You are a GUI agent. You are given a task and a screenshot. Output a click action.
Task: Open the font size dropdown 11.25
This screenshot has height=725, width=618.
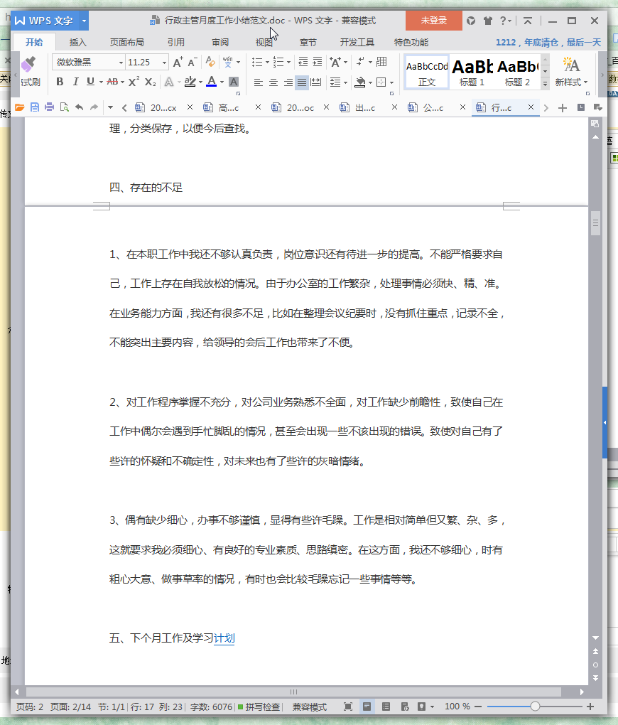pos(164,63)
